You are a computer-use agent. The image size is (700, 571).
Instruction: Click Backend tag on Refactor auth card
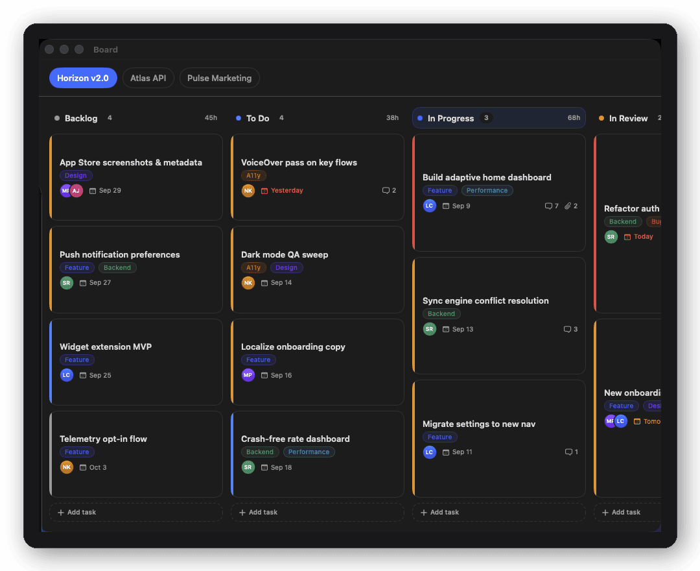coord(623,222)
